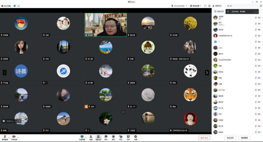This screenshot has width=263, height=142.
Task: Click the red Leave Meeting button
Action: coord(204,138)
